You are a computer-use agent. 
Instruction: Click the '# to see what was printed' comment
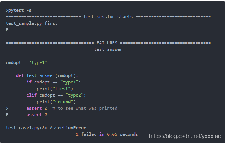[85, 108]
